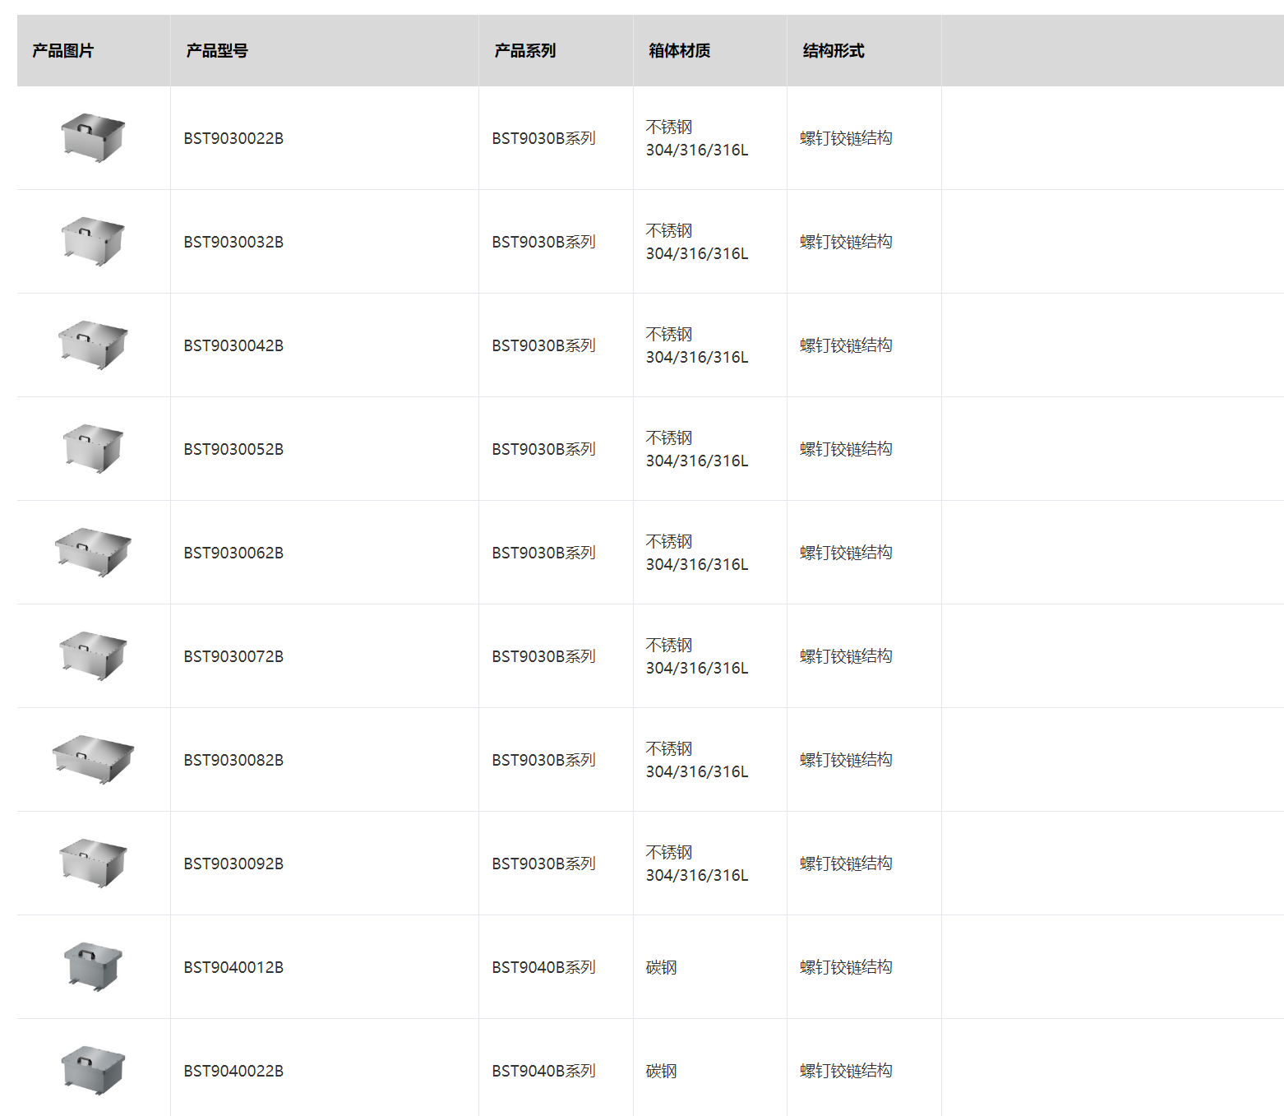Open the BST9030062B product thumbnail
This screenshot has height=1116, width=1284.
(93, 552)
